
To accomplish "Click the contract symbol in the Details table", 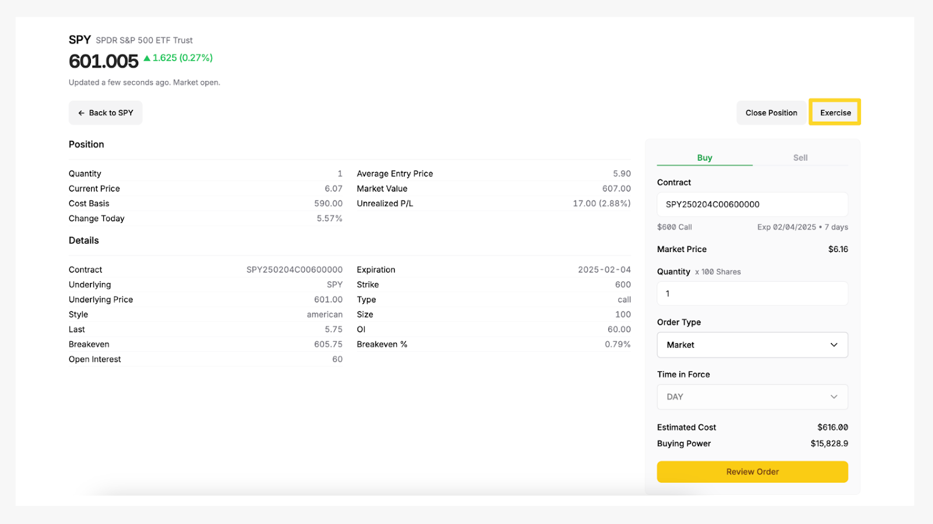I will point(294,270).
